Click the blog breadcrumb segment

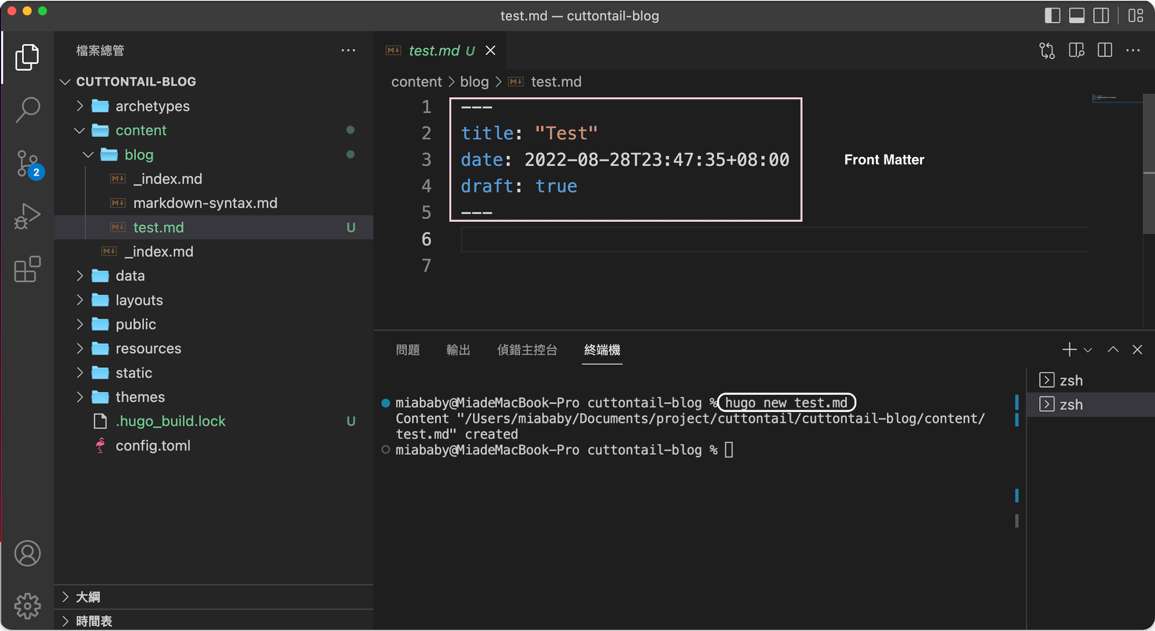(474, 82)
